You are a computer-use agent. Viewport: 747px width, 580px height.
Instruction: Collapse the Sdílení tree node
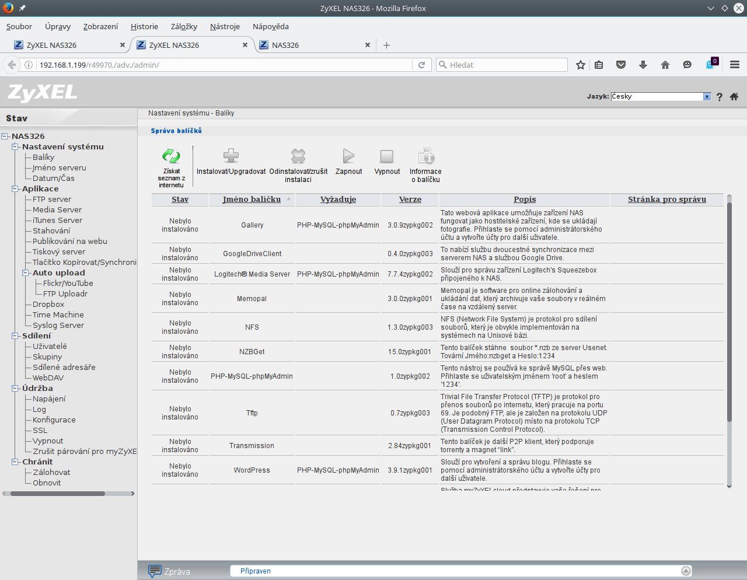coord(16,336)
